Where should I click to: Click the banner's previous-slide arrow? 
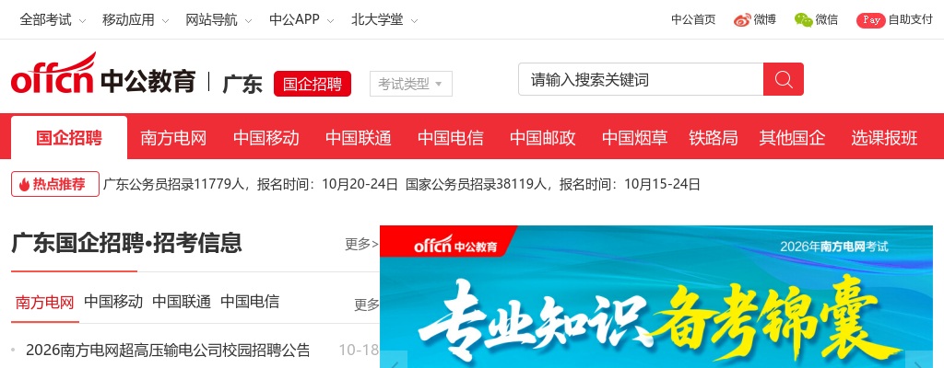pyautogui.click(x=394, y=361)
